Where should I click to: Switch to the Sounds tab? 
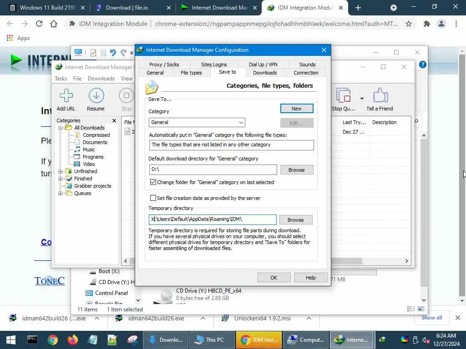pos(307,65)
